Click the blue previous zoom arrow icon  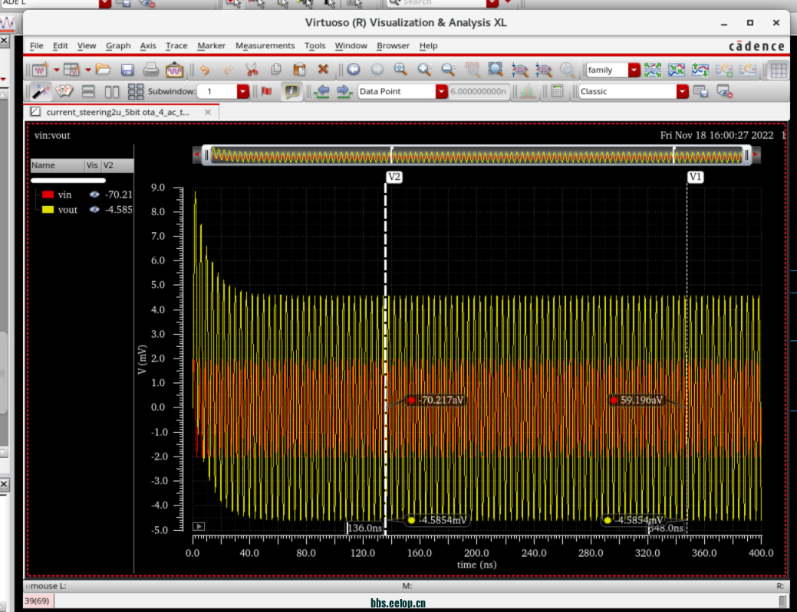click(354, 70)
